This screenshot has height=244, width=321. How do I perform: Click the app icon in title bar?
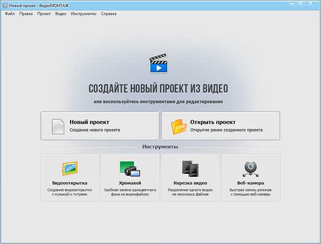[x=5, y=5]
